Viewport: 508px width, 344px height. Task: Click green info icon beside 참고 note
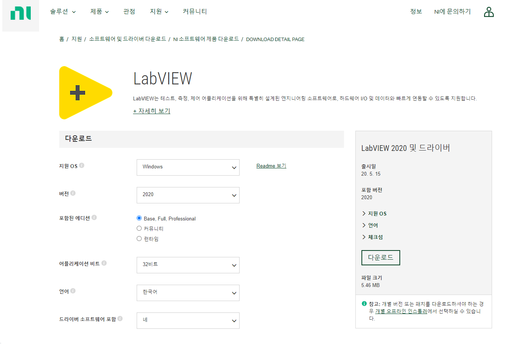point(364,304)
